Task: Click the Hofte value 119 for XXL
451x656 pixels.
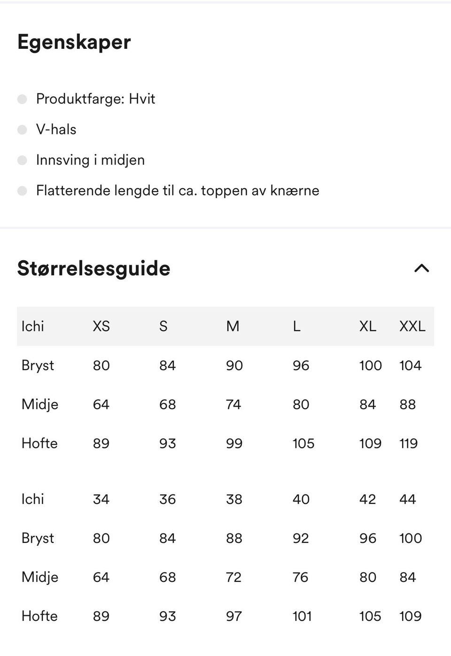Action: pos(408,443)
